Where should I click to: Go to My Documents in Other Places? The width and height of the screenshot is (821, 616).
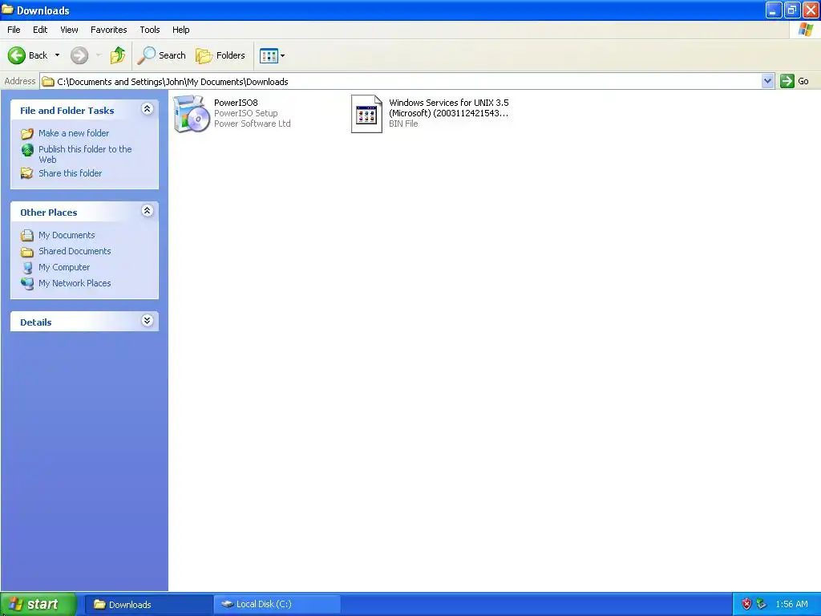pos(67,235)
